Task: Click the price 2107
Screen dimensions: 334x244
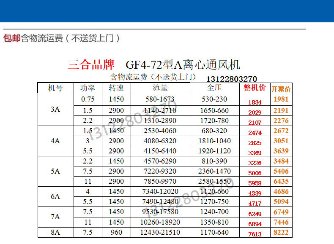Action: 255,123
